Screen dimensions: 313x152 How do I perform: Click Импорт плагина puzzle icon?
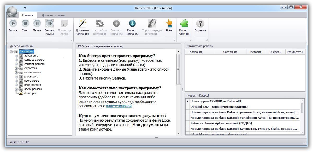(184, 24)
